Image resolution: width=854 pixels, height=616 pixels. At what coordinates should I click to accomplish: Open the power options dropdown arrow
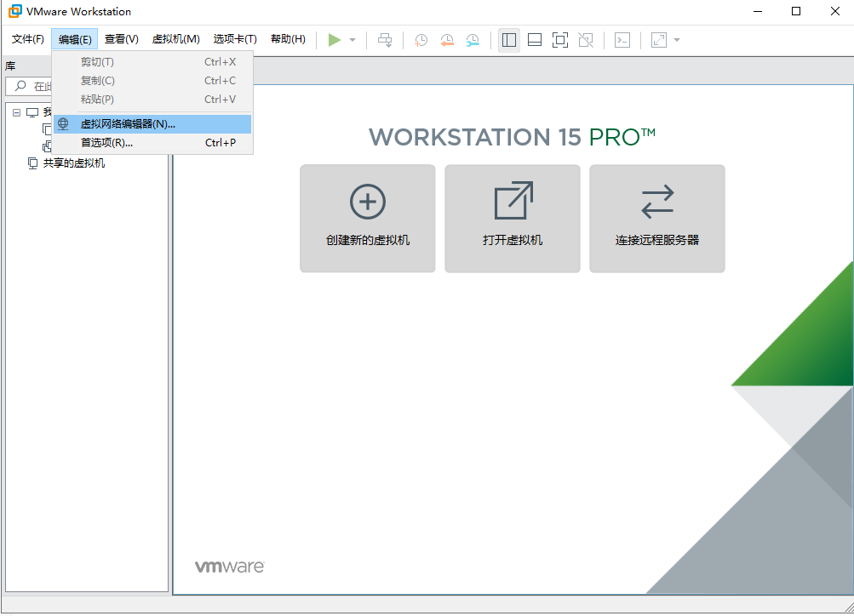[352, 40]
